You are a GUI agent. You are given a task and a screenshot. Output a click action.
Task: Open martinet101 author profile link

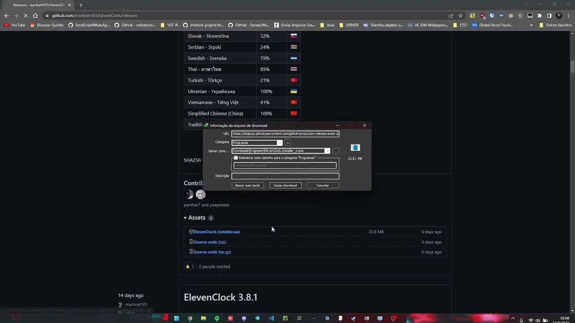coord(136,305)
